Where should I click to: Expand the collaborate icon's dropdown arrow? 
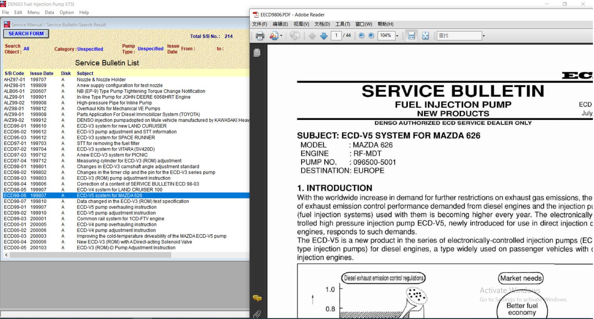[281, 36]
